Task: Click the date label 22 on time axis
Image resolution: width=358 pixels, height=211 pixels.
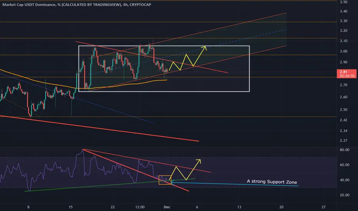Action: [x=113, y=207]
